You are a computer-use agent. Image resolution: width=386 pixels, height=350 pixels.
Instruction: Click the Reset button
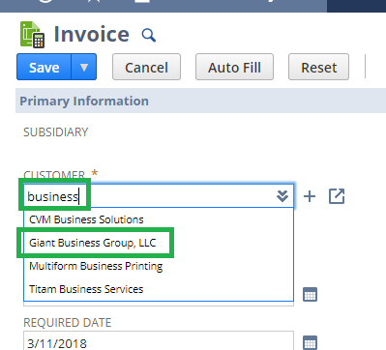tap(318, 67)
